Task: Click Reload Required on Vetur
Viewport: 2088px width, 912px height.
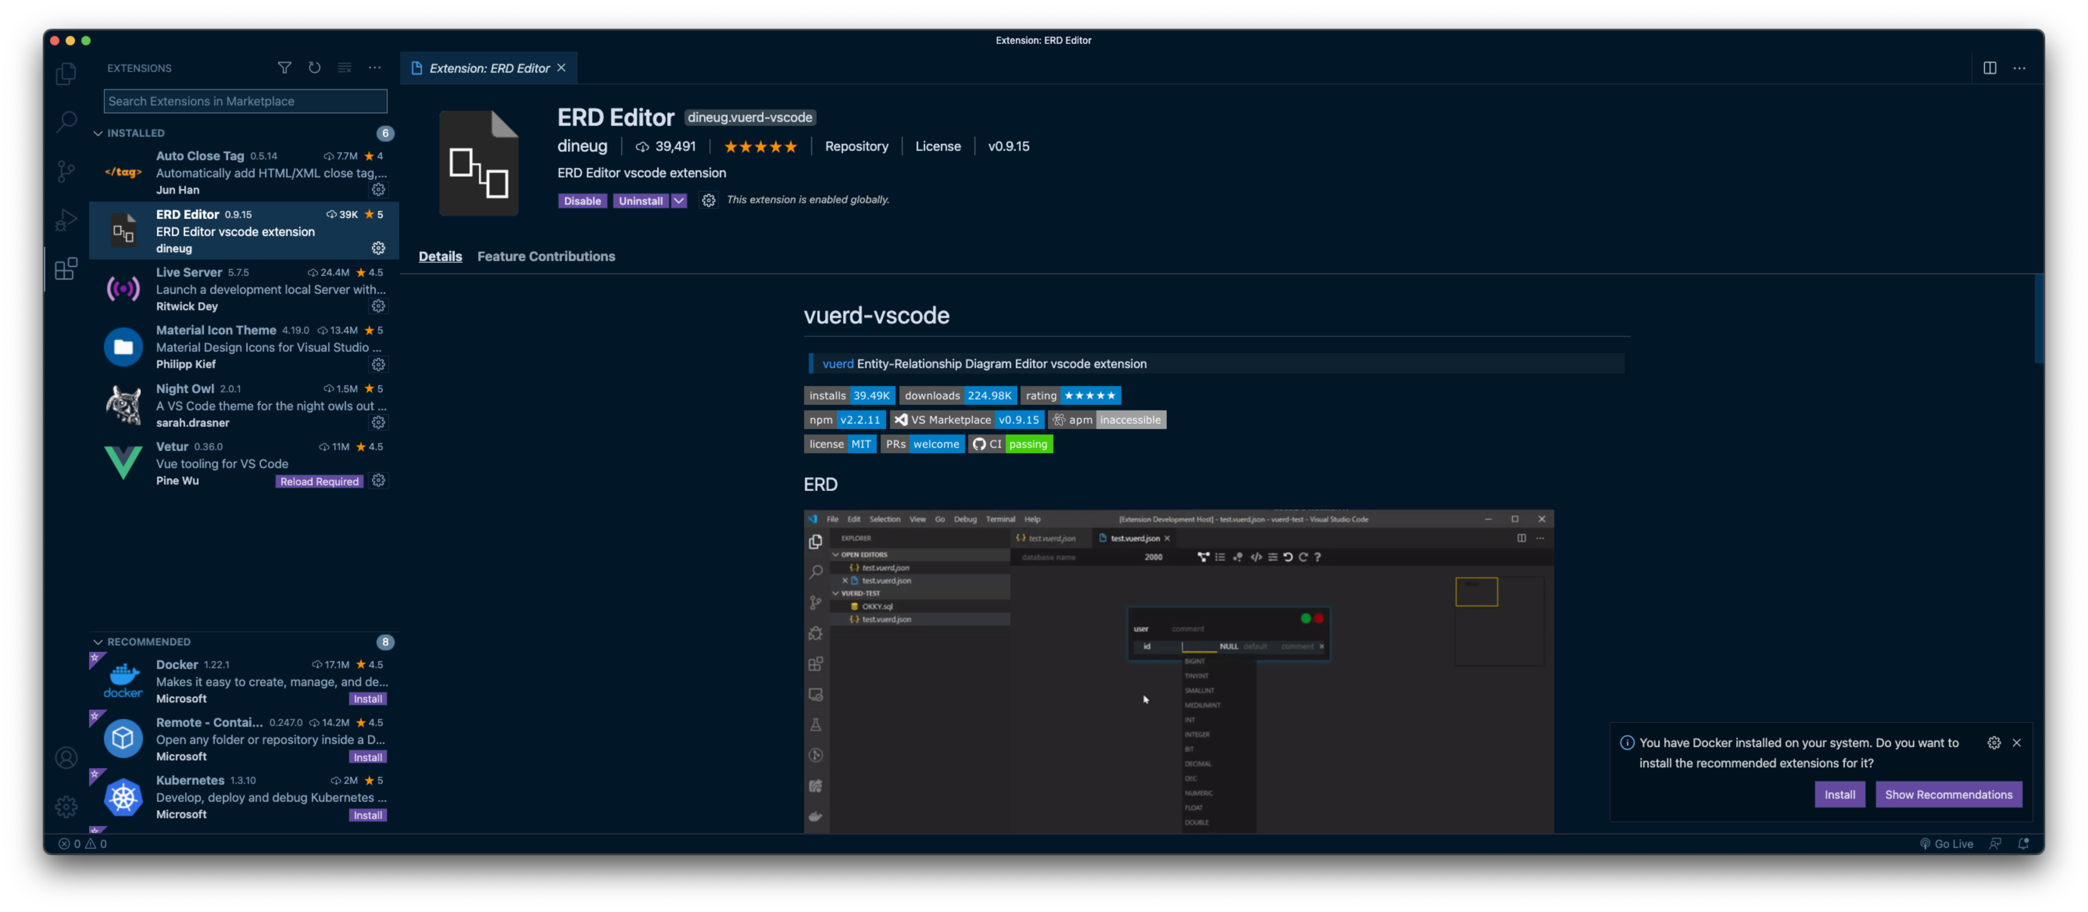Action: tap(319, 481)
